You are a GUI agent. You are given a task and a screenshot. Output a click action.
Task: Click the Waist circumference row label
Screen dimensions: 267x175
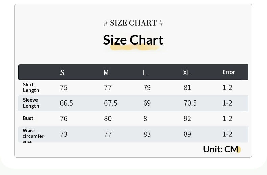[x=34, y=136]
